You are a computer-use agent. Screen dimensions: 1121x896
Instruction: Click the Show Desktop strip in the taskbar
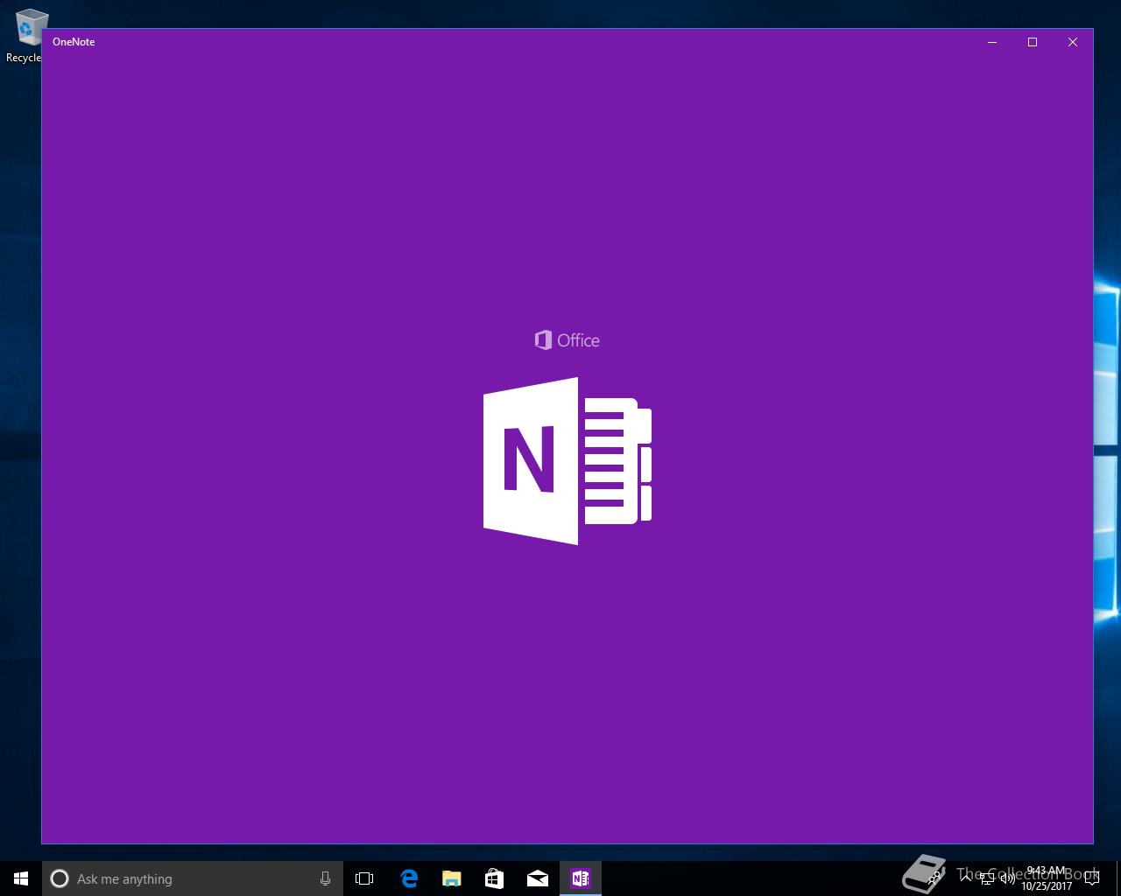[x=1118, y=878]
